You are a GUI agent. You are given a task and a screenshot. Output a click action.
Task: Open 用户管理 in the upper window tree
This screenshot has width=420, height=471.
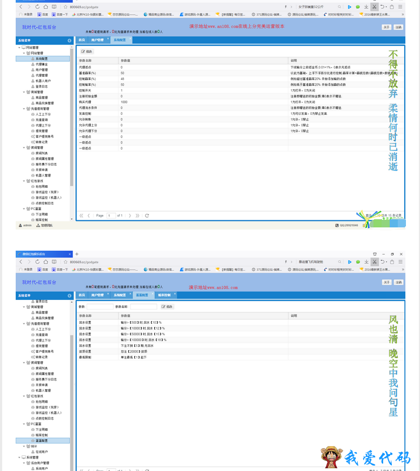point(42,70)
